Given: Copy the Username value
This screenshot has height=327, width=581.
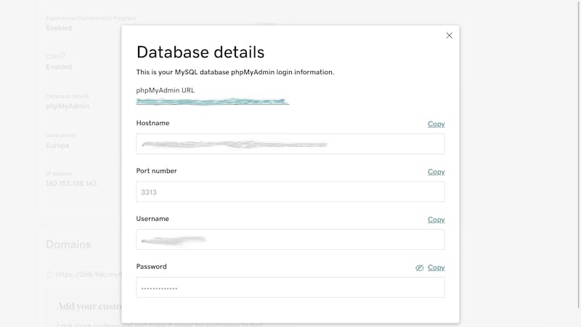Looking at the screenshot, I should (436, 219).
